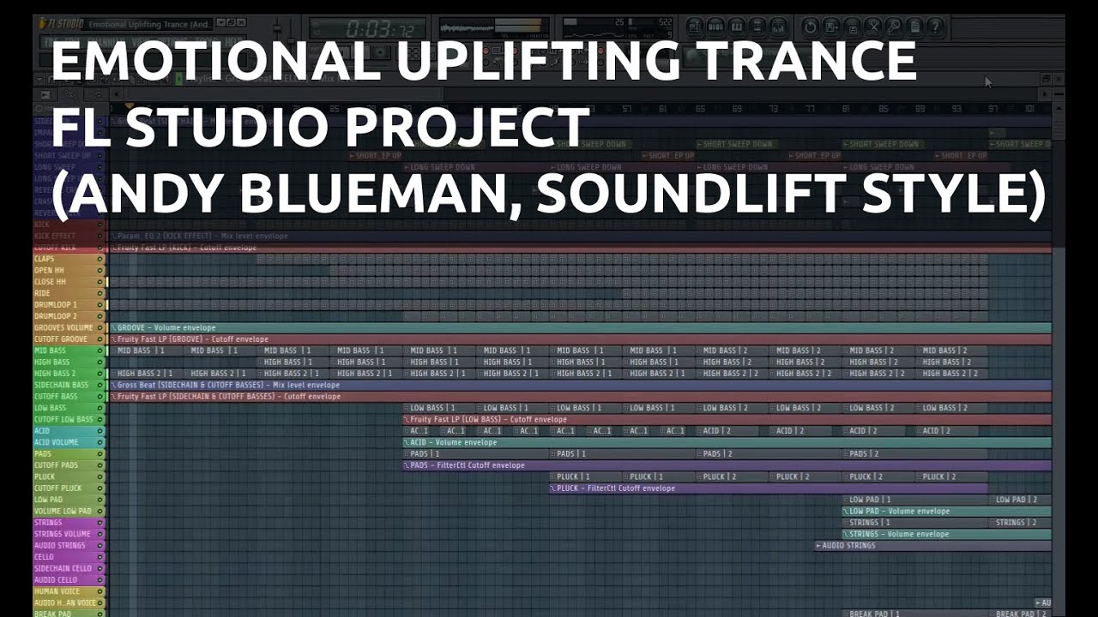Mute the OPEN HH track
The height and width of the screenshot is (617, 1098).
click(x=100, y=270)
